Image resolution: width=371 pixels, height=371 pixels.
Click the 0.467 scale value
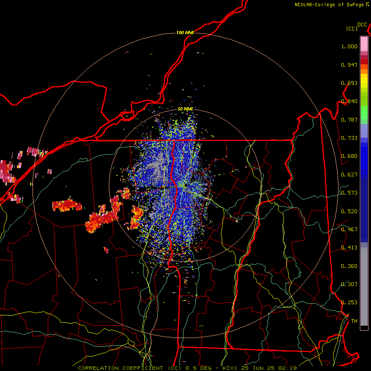(349, 230)
